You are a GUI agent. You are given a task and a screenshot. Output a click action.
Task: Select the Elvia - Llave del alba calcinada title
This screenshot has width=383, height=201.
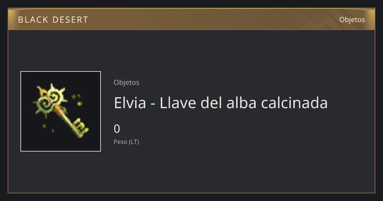click(x=221, y=103)
